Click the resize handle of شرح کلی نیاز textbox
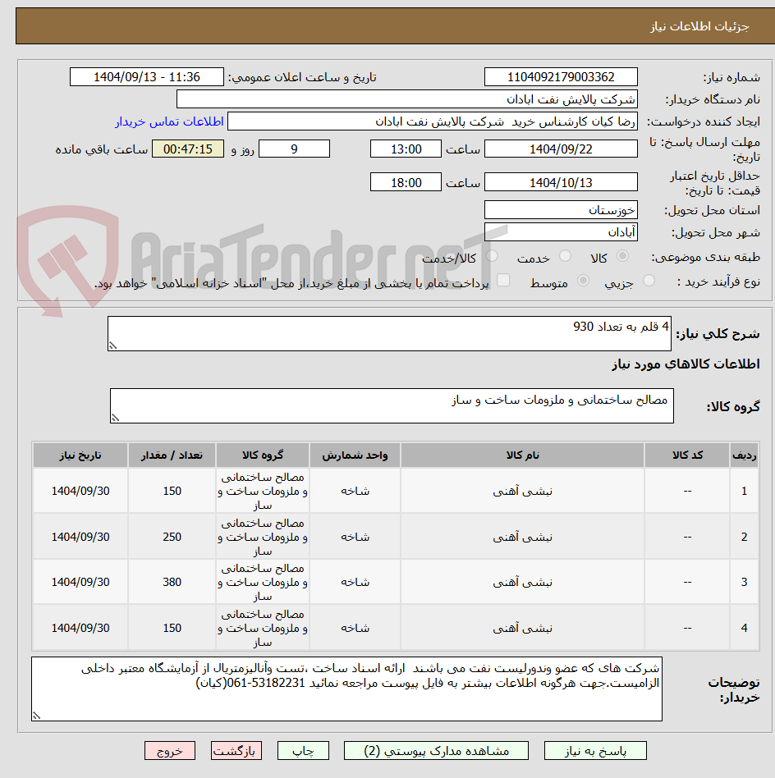Screen dimensions: 775x778 (112, 343)
